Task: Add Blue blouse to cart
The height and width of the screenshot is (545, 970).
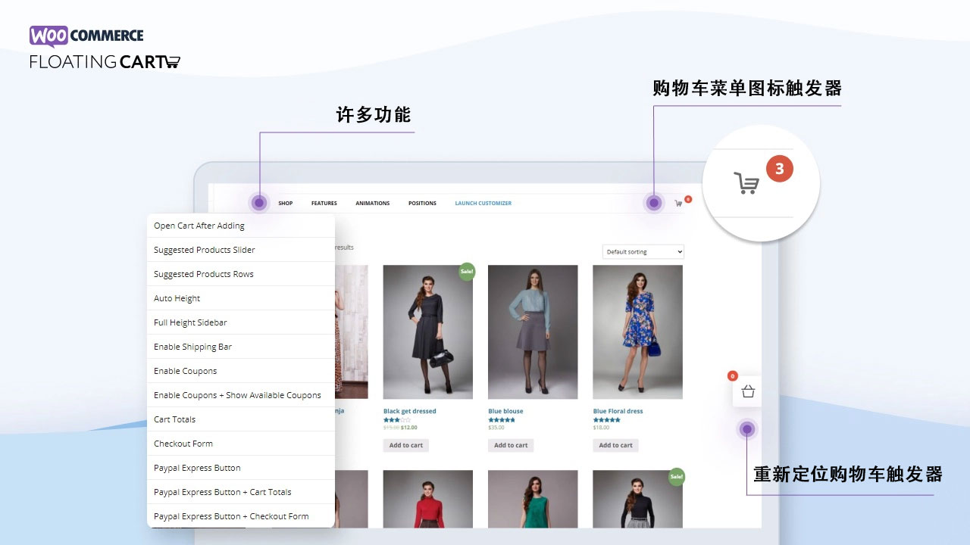Action: (x=511, y=445)
